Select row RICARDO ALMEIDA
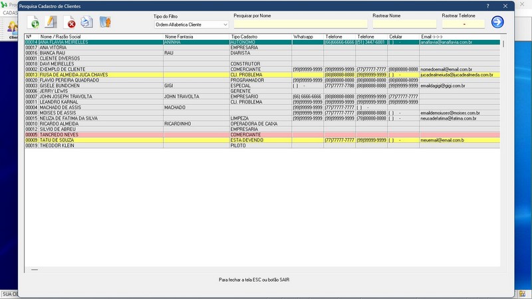The image size is (532, 299). click(x=262, y=124)
